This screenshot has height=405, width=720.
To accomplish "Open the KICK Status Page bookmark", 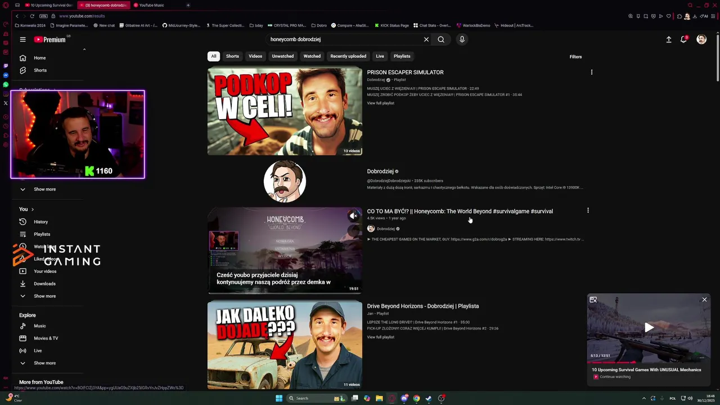I will [391, 25].
